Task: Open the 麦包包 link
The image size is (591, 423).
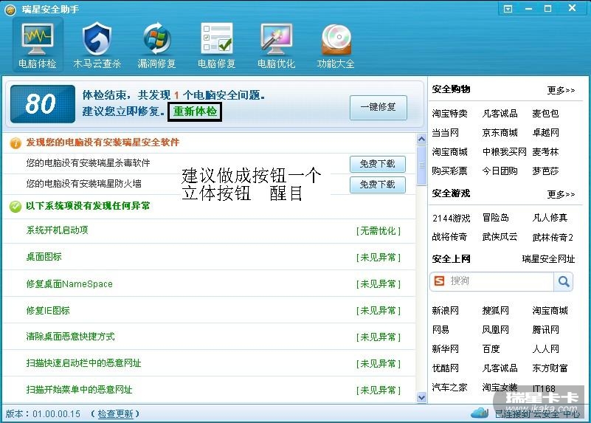Action: click(x=545, y=114)
